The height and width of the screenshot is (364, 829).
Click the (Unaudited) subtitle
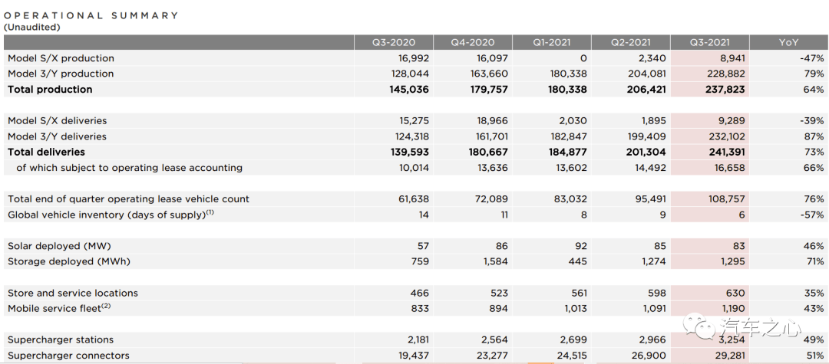point(31,27)
